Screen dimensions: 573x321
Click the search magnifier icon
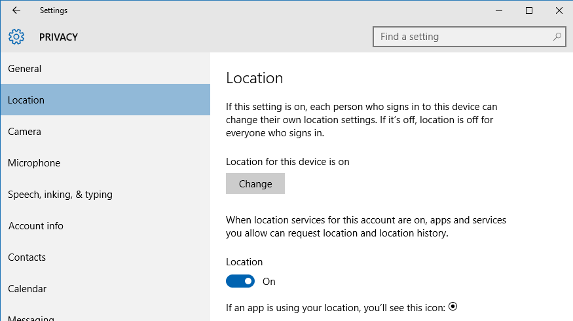pos(557,37)
